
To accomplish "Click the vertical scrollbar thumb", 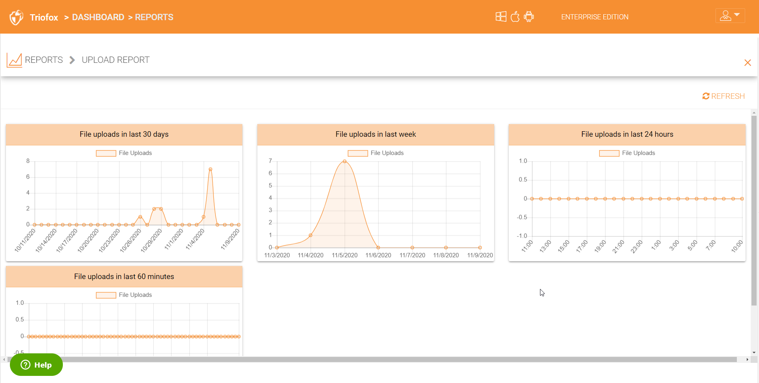I will click(754, 211).
